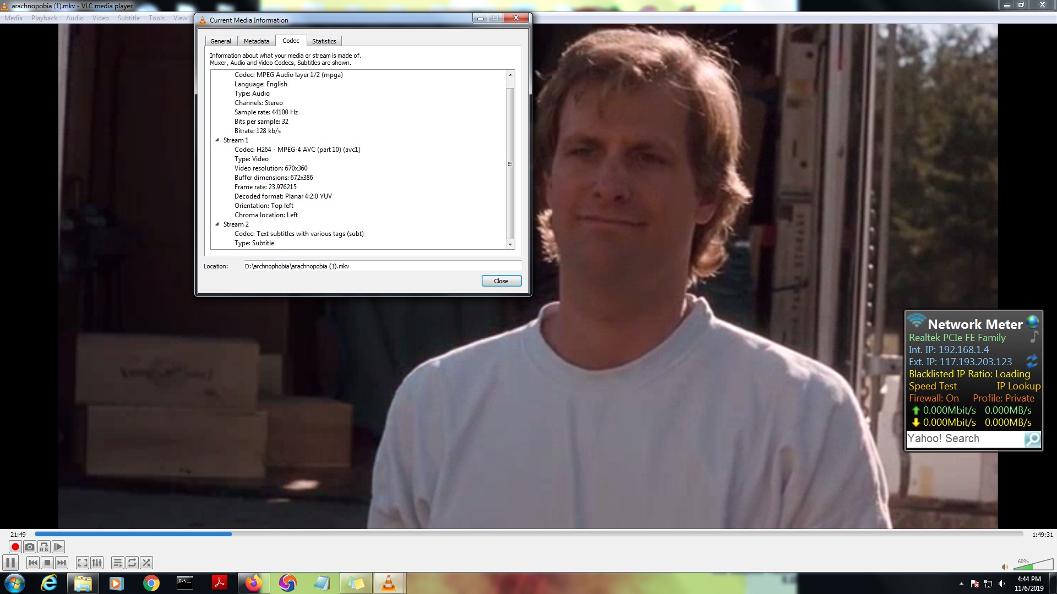Toggle the A-B loop button

pyautogui.click(x=44, y=547)
